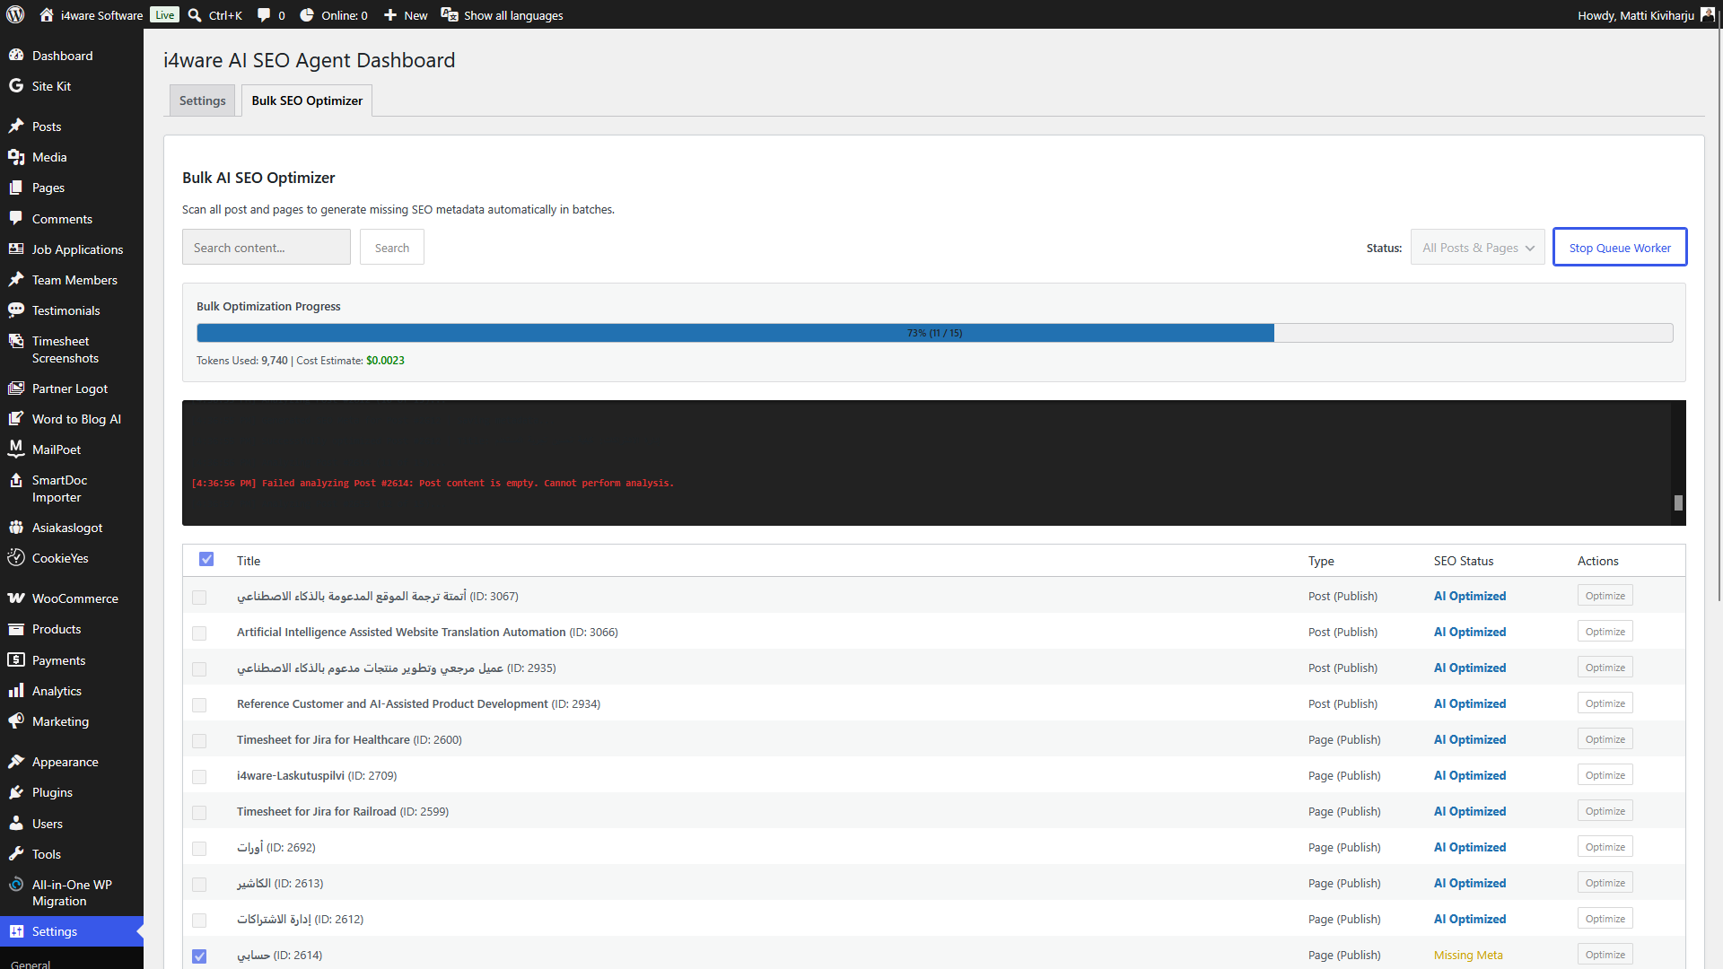Click the Testimonials icon in sidebar
This screenshot has height=969, width=1723.
point(16,310)
